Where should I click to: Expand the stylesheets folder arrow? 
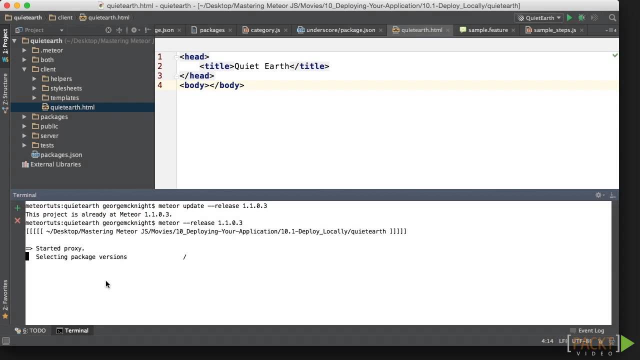click(x=34, y=88)
